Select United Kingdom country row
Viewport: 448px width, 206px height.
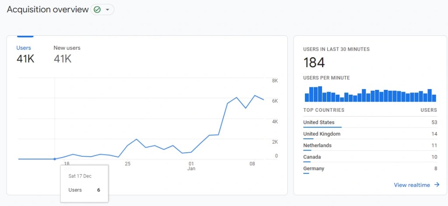(x=322, y=134)
